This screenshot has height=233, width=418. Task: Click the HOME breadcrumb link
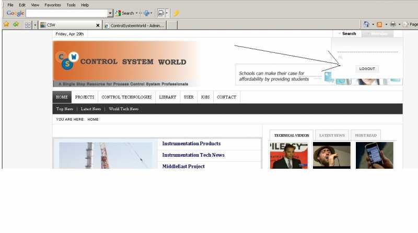93,120
